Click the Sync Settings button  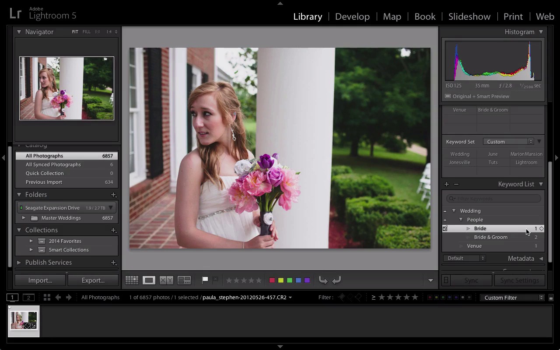tap(519, 280)
